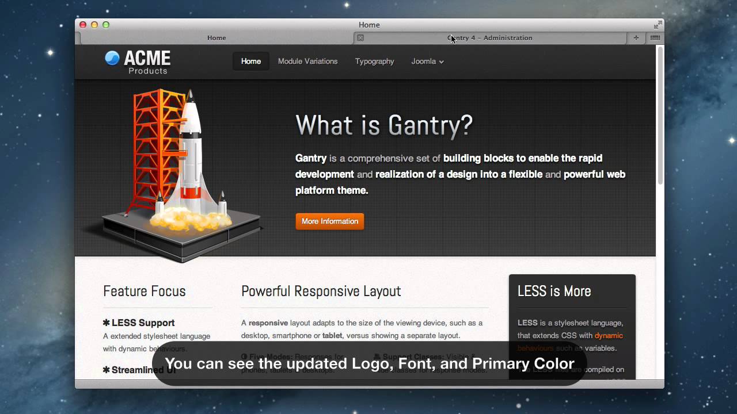Click the More Information button
Viewport: 737px width, 414px height.
click(330, 221)
